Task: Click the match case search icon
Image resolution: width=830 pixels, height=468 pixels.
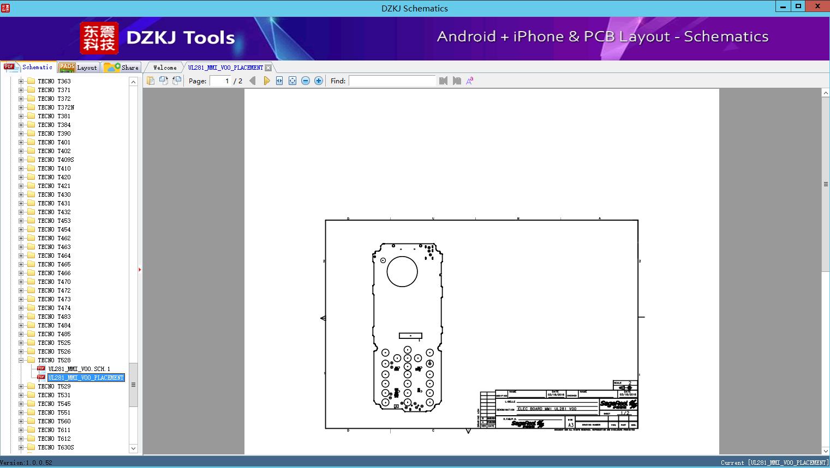Action: [470, 81]
